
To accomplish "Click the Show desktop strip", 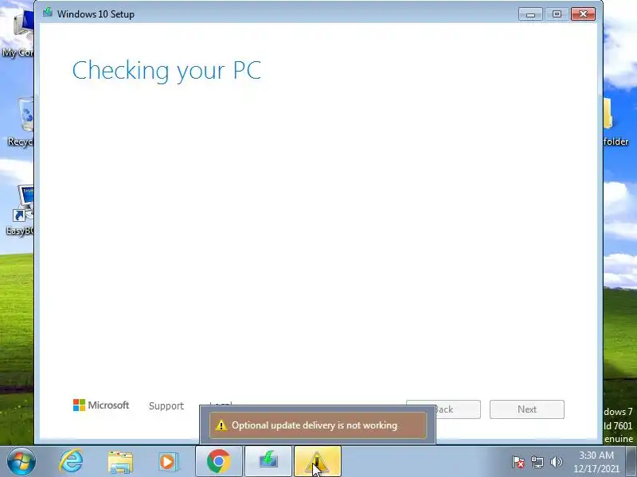I will tap(631, 462).
